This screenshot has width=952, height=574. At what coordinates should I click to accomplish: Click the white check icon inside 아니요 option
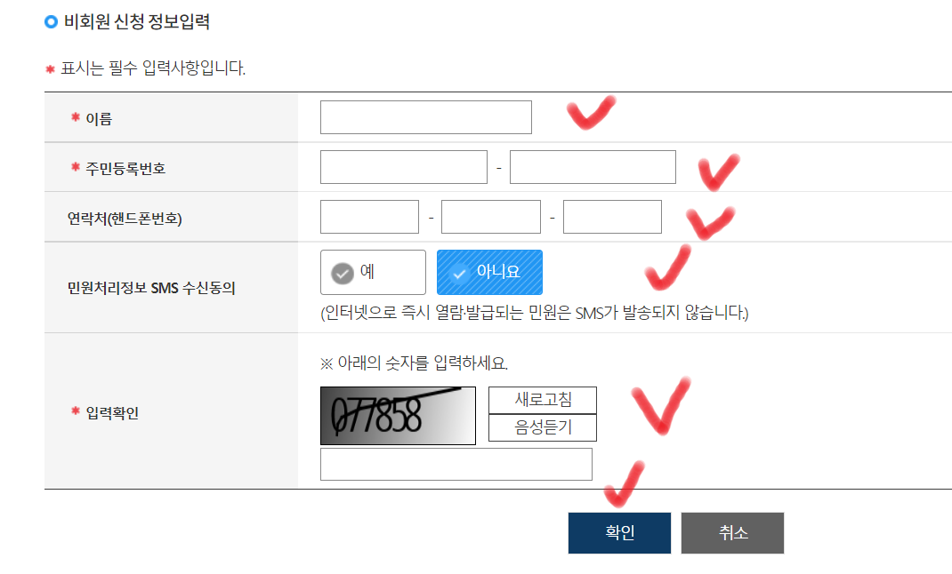460,274
